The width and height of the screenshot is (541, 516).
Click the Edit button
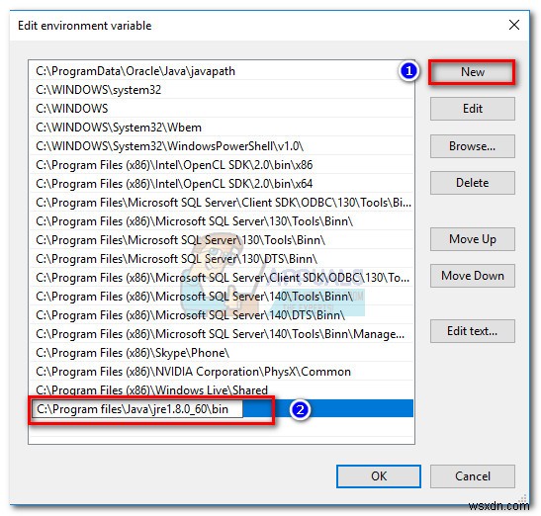pyautogui.click(x=473, y=109)
